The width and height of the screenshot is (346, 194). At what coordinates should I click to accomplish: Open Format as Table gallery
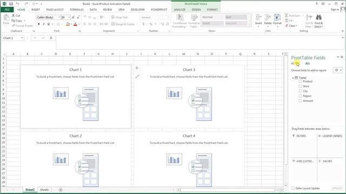[194, 21]
